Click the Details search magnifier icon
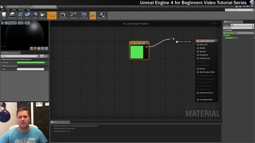This screenshot has height=143, width=255. point(38,56)
